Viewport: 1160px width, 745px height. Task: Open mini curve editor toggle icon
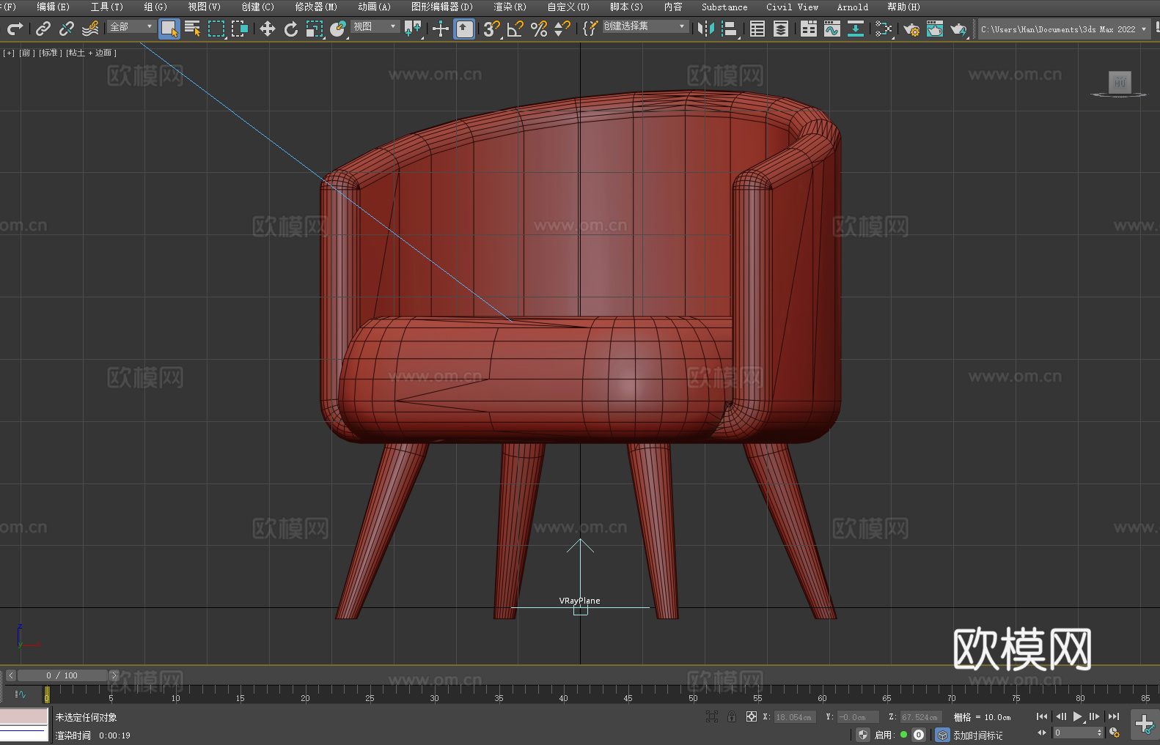coord(21,694)
